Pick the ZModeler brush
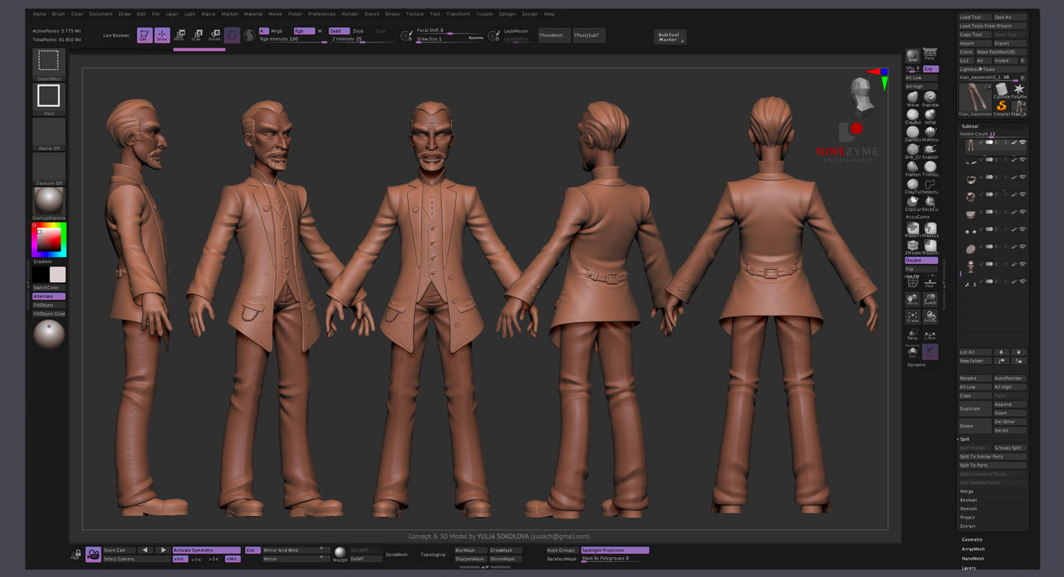 [x=912, y=248]
